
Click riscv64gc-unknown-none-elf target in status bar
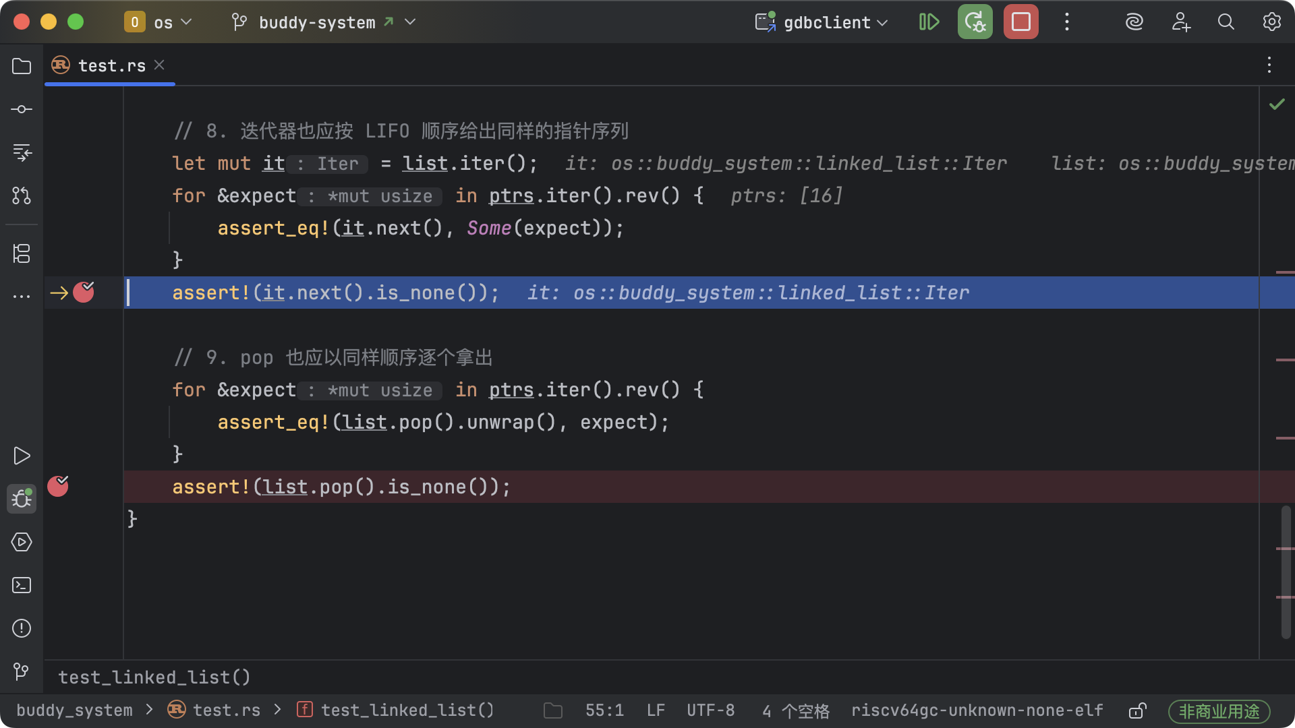click(977, 710)
